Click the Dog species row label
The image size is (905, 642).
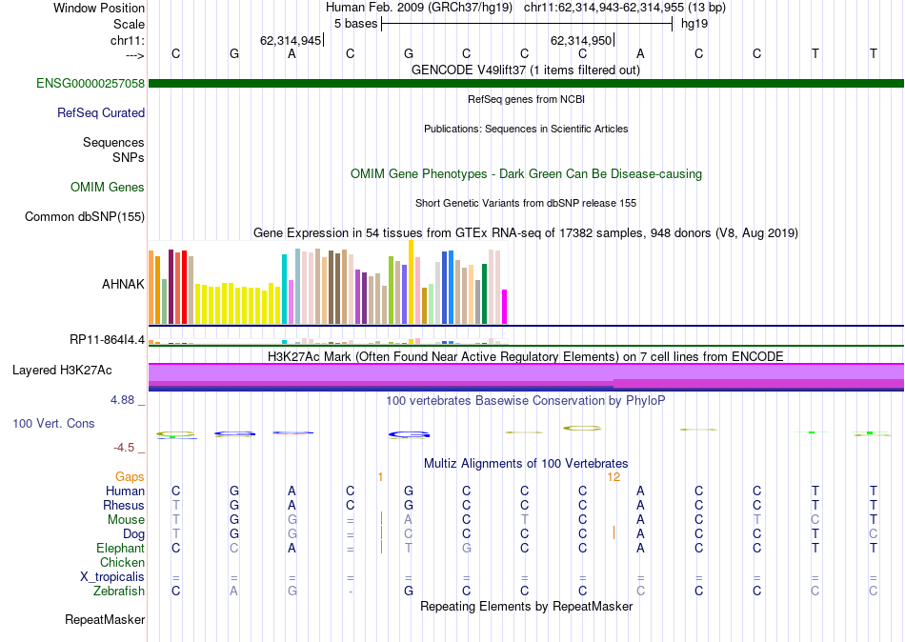click(x=133, y=534)
